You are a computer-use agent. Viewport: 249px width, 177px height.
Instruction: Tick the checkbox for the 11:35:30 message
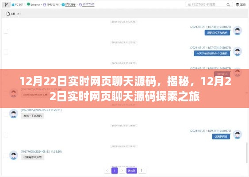coord(6,156)
